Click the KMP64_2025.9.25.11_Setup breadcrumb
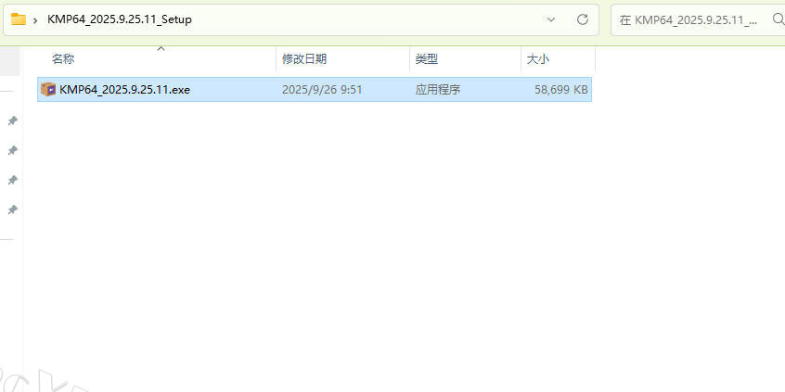This screenshot has width=785, height=392. (x=120, y=19)
